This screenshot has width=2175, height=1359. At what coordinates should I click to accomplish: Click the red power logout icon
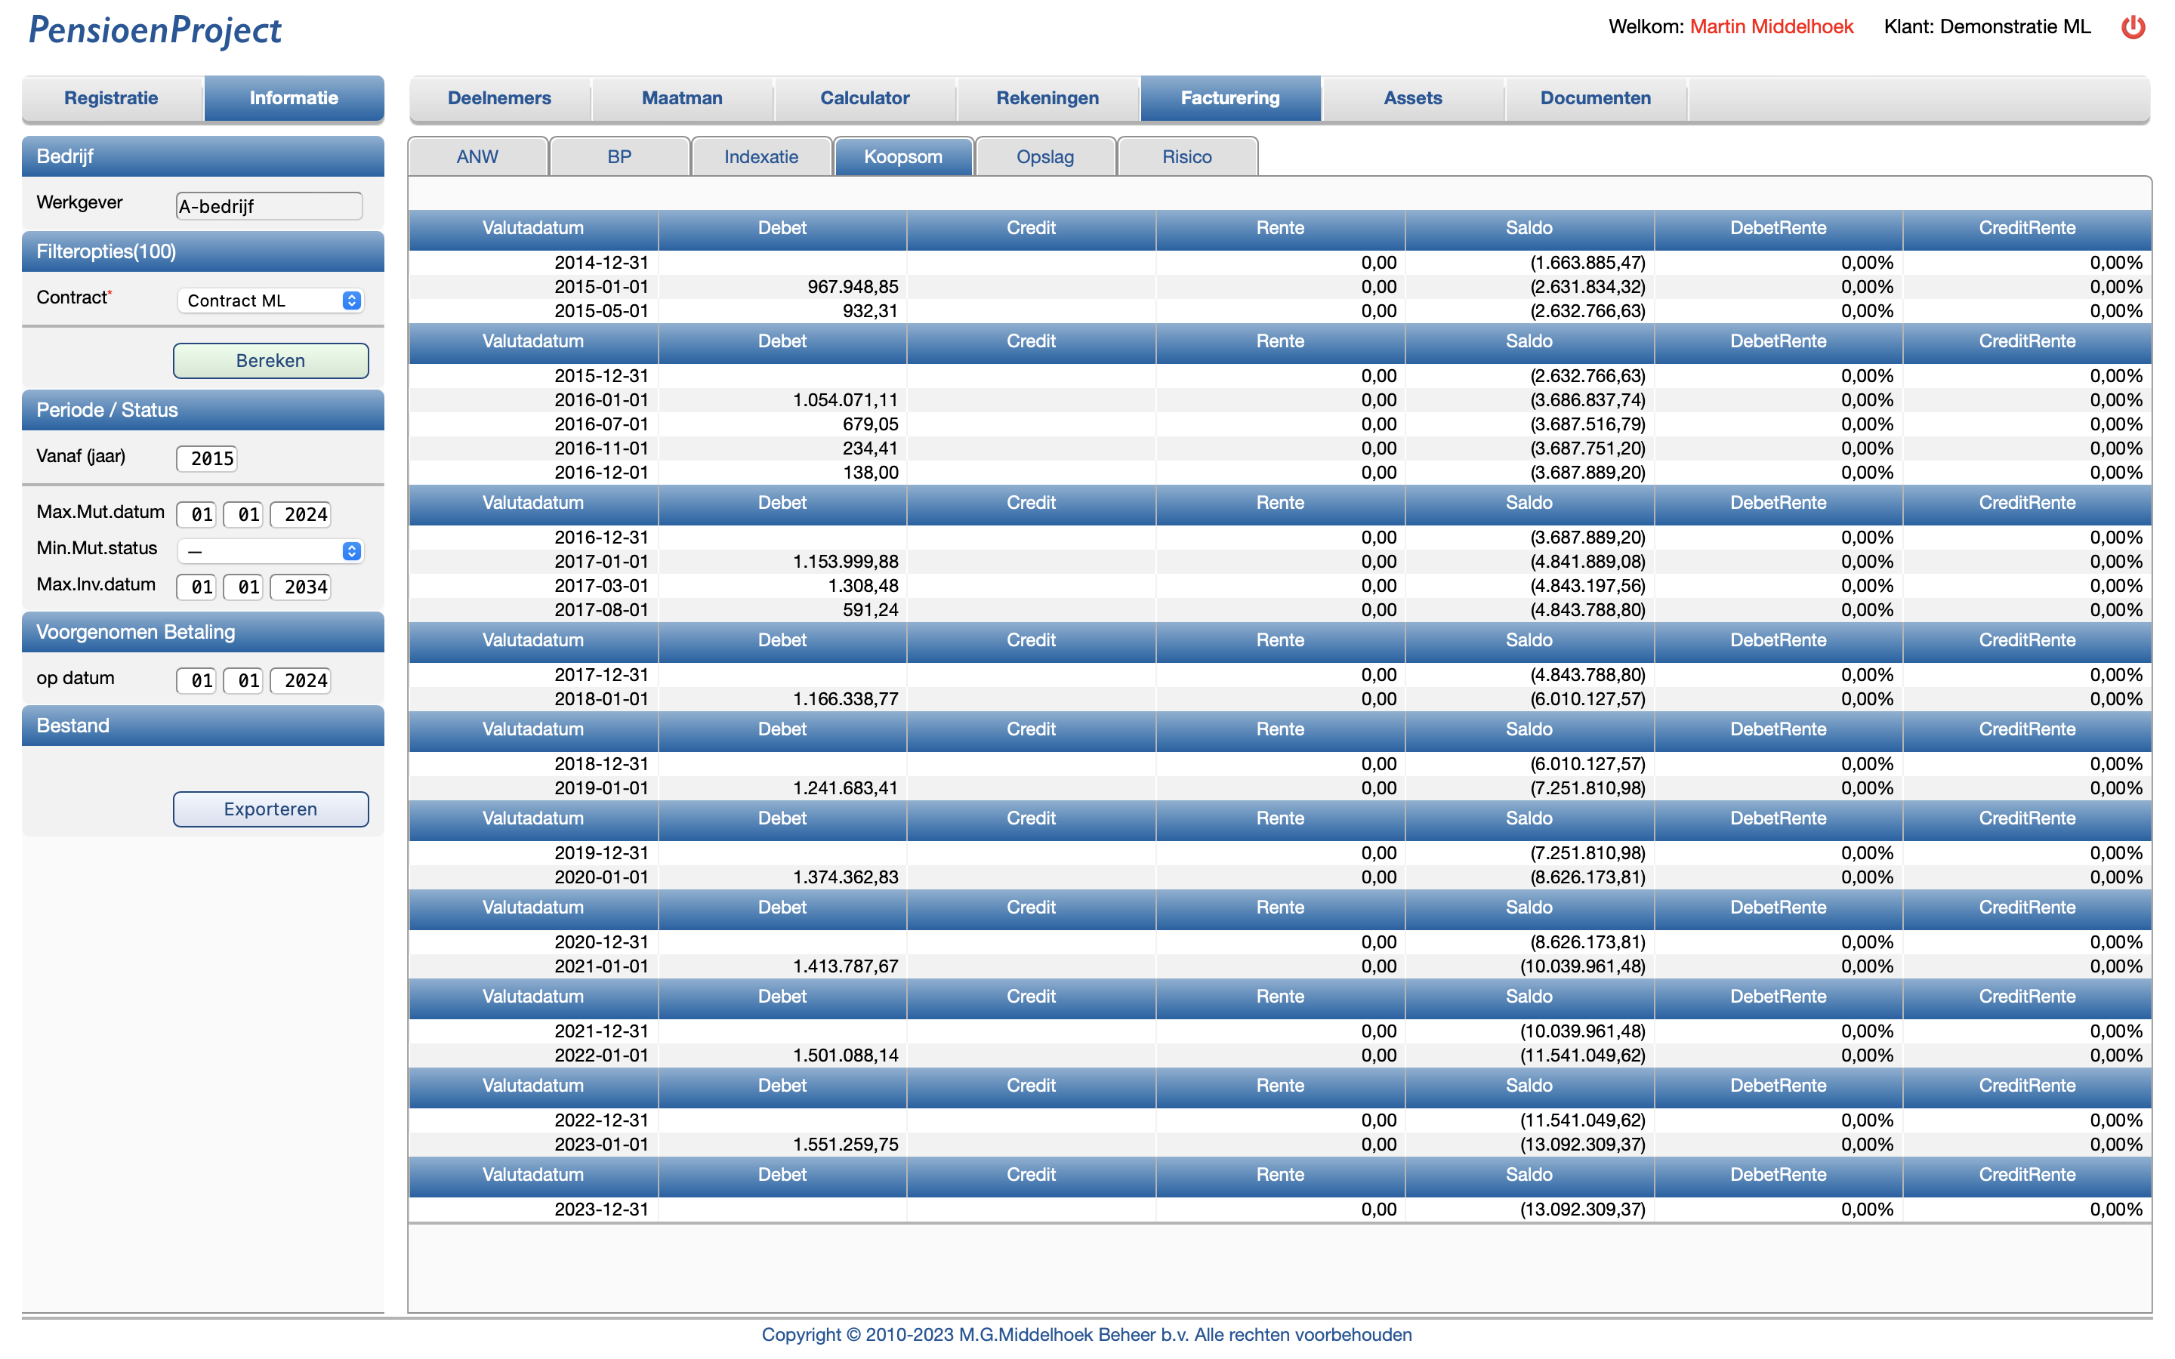[2133, 27]
